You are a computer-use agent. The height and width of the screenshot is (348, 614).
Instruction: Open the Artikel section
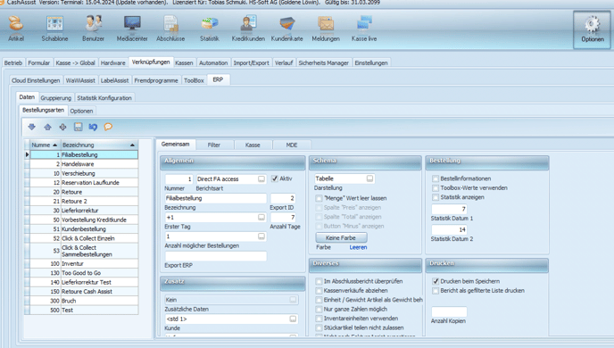[x=16, y=29]
